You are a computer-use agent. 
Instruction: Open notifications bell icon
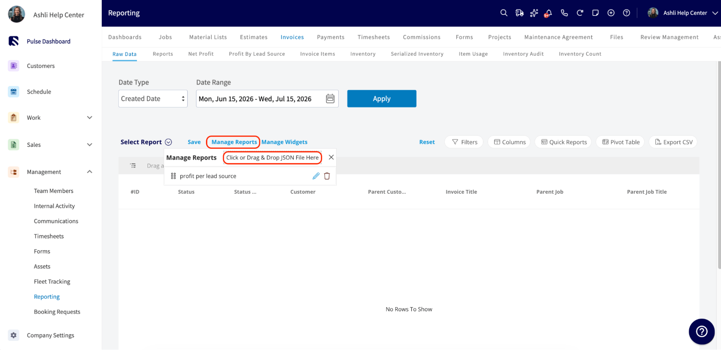pos(549,13)
